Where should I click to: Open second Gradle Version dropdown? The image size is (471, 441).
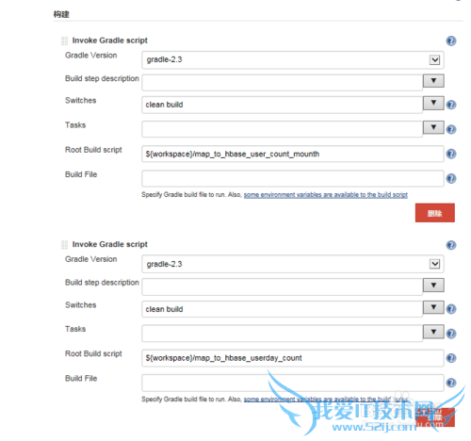point(434,264)
